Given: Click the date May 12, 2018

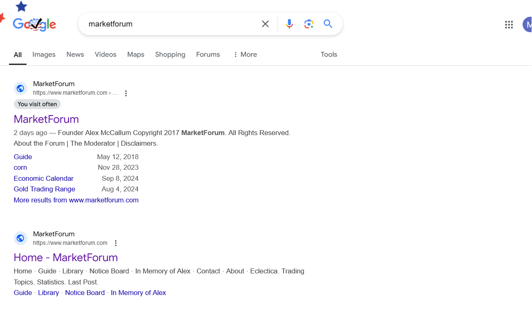Looking at the screenshot, I should 118,157.
